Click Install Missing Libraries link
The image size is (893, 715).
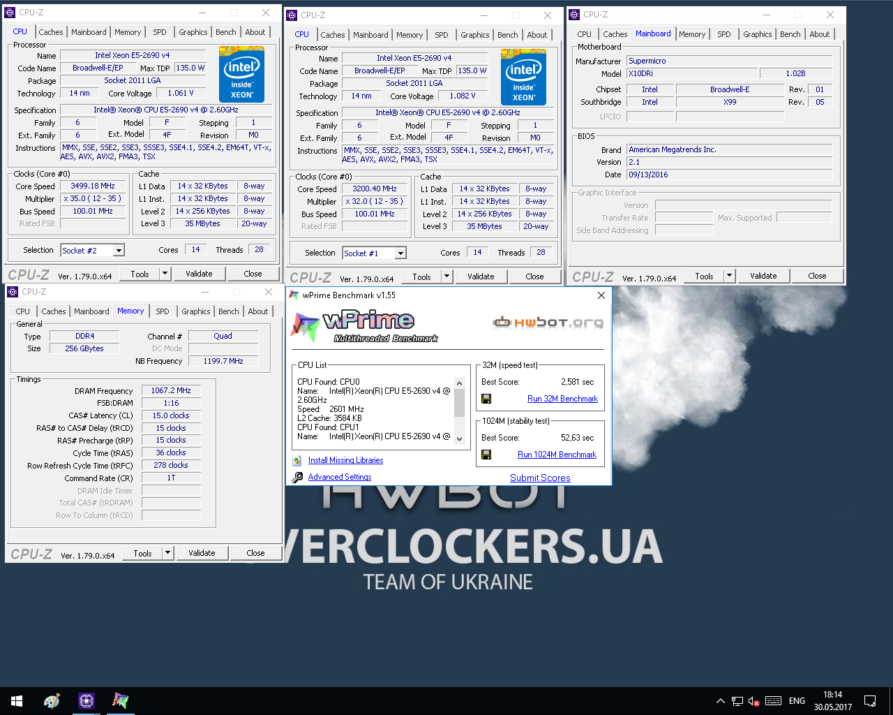coord(345,460)
